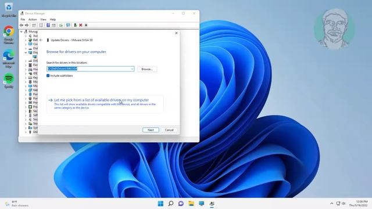
Task: Close the Update Drivers dialog with X
Action: click(176, 33)
